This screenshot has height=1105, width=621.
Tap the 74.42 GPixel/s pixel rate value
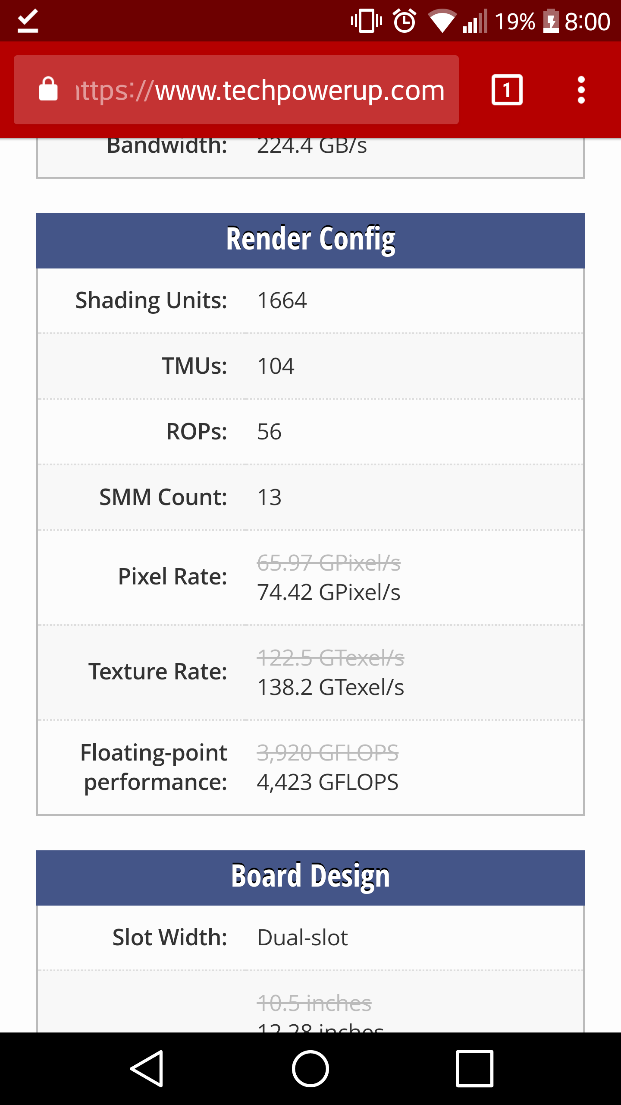pyautogui.click(x=329, y=592)
